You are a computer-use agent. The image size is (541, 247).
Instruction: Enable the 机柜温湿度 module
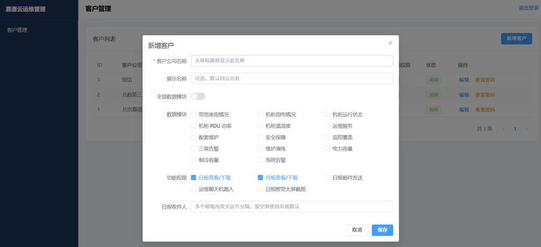(x=260, y=126)
